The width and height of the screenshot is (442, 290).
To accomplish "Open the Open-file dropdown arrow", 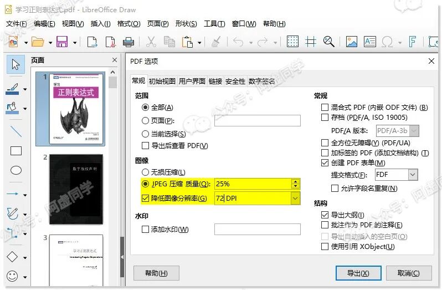I will (x=50, y=43).
